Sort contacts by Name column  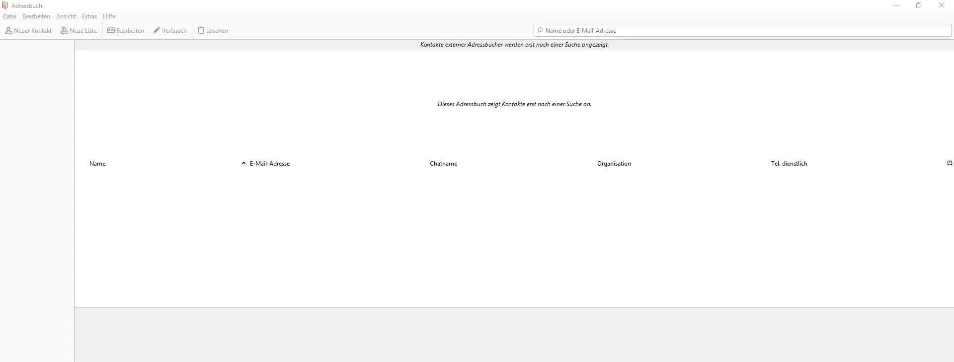coord(97,164)
